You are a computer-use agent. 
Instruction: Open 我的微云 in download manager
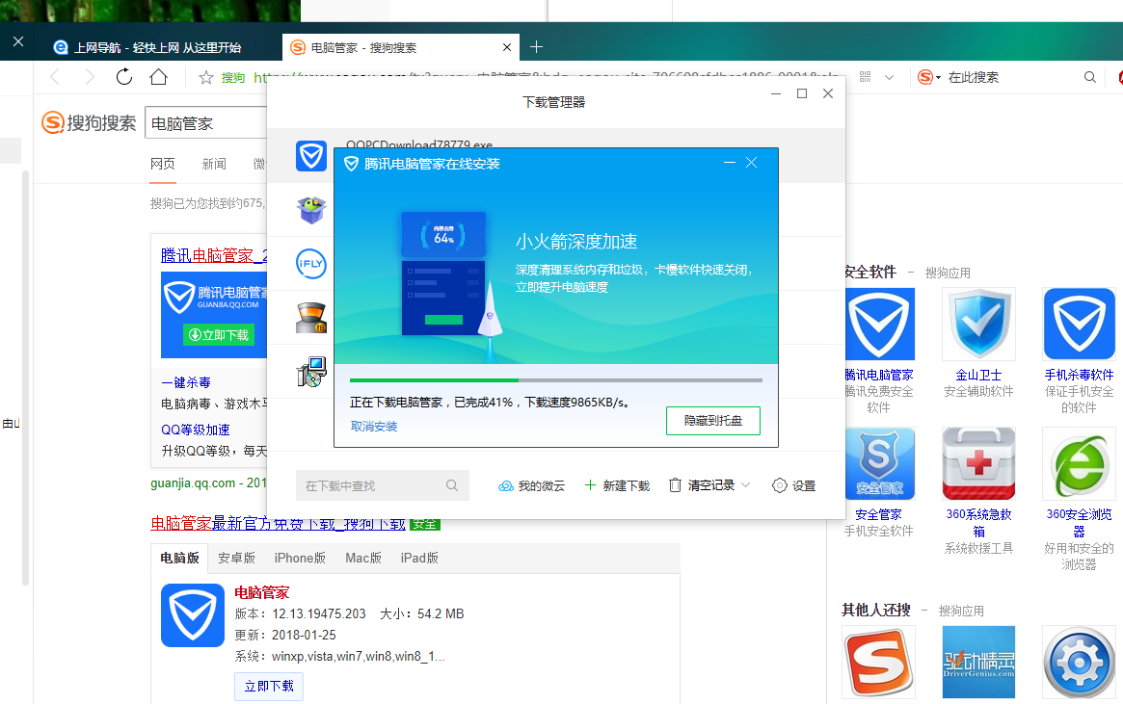[531, 485]
